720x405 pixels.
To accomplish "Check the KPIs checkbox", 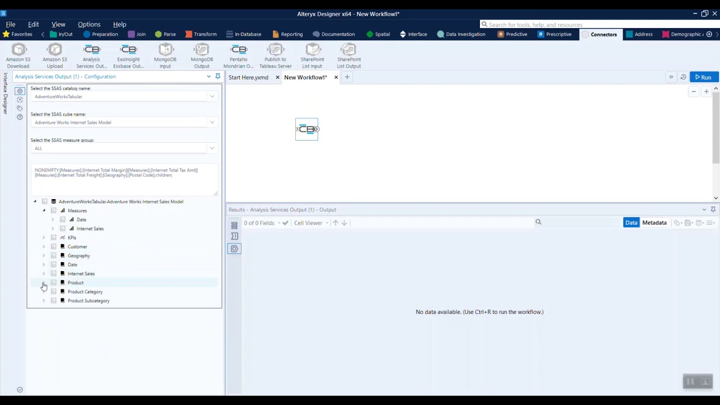I will [x=53, y=237].
